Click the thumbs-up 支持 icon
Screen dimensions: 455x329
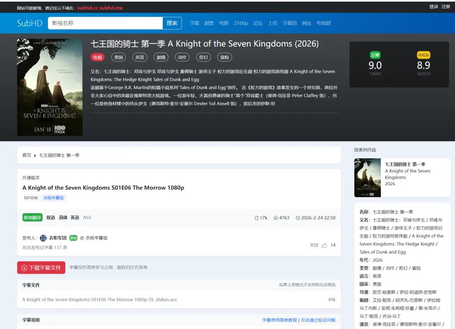(324, 245)
